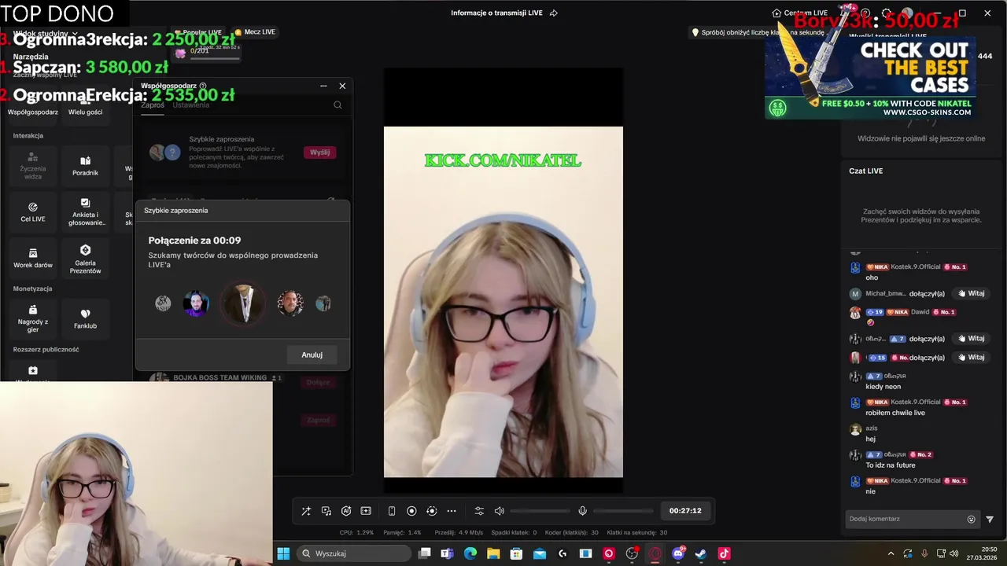Open Steam from the taskbar
Image resolution: width=1007 pixels, height=566 pixels.
tap(701, 553)
